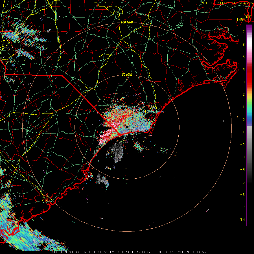Click the "3" value on the color scale

click(x=244, y=82)
